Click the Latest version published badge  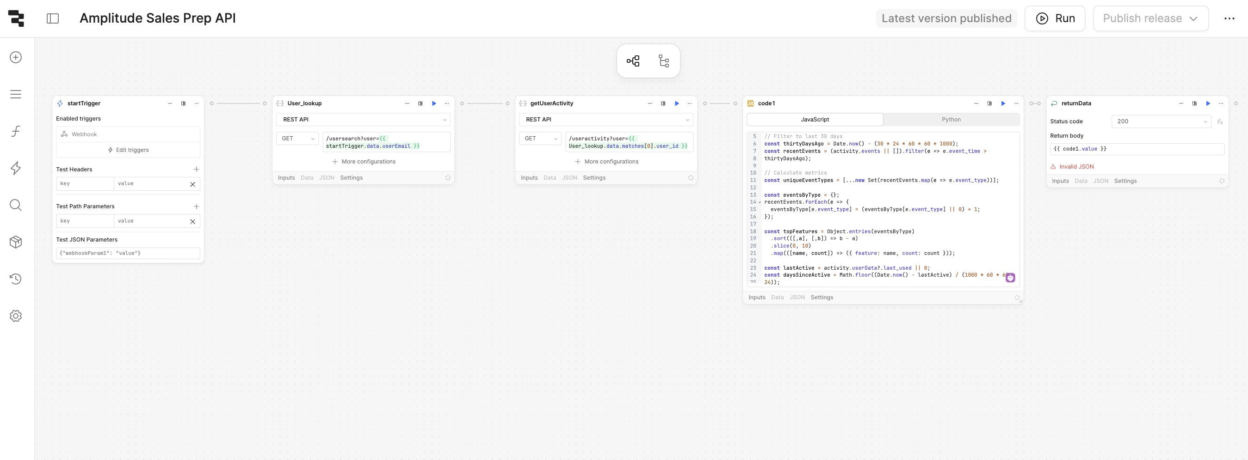[x=946, y=18]
